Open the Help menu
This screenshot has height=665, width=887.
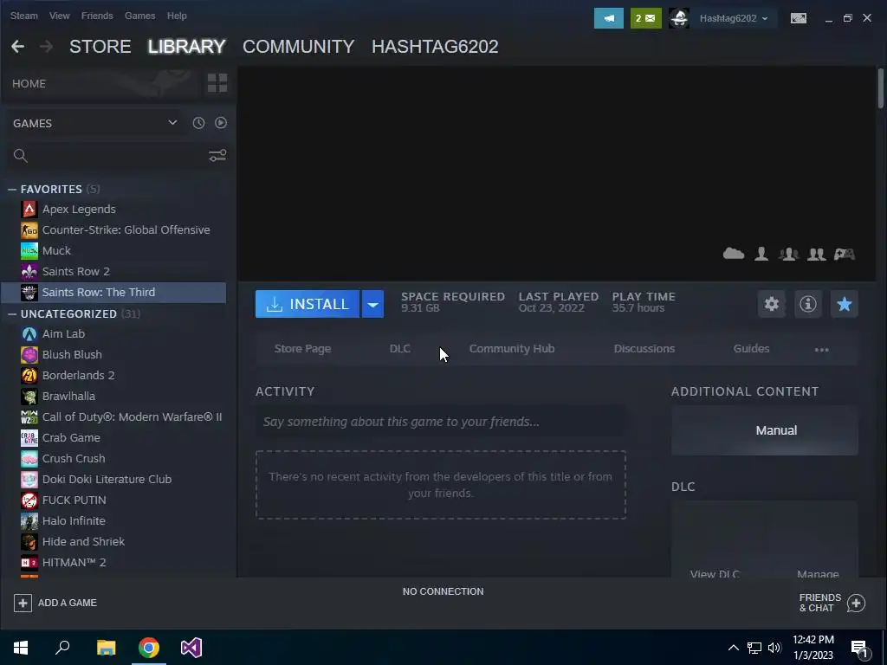pos(177,16)
